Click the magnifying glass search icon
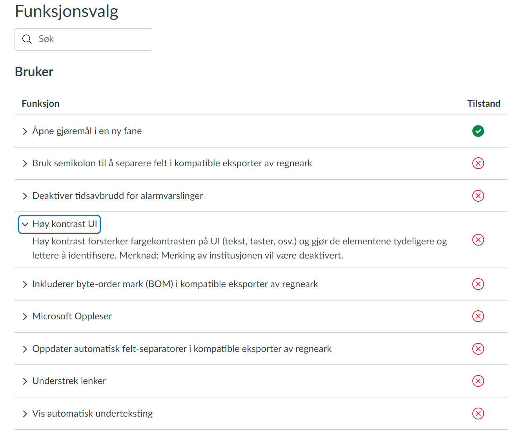521x439 pixels. click(27, 39)
